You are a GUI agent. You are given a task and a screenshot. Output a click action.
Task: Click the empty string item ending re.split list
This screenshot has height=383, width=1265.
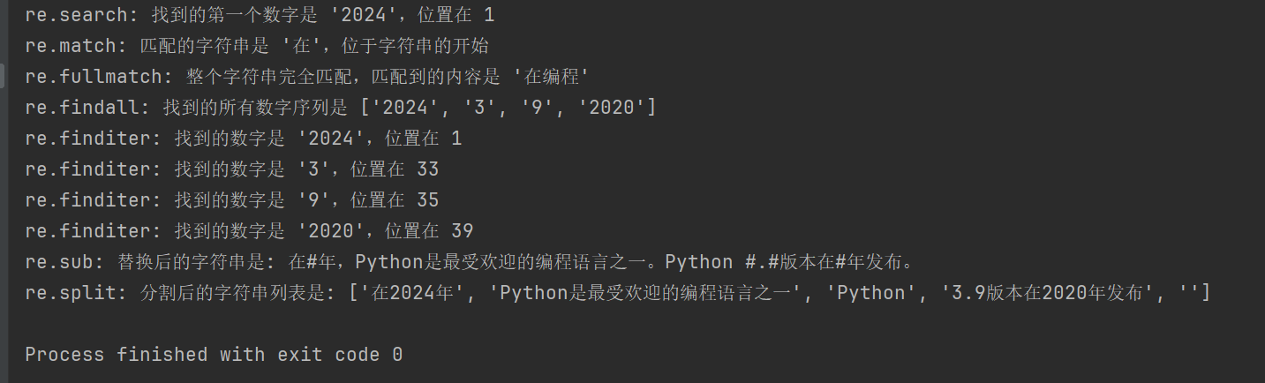pos(1189,293)
